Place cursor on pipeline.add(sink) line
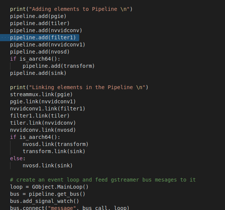Image resolution: width=225 pixels, height=210 pixels. coord(38,73)
